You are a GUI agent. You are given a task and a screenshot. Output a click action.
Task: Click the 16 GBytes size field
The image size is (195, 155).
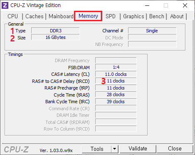point(55,37)
